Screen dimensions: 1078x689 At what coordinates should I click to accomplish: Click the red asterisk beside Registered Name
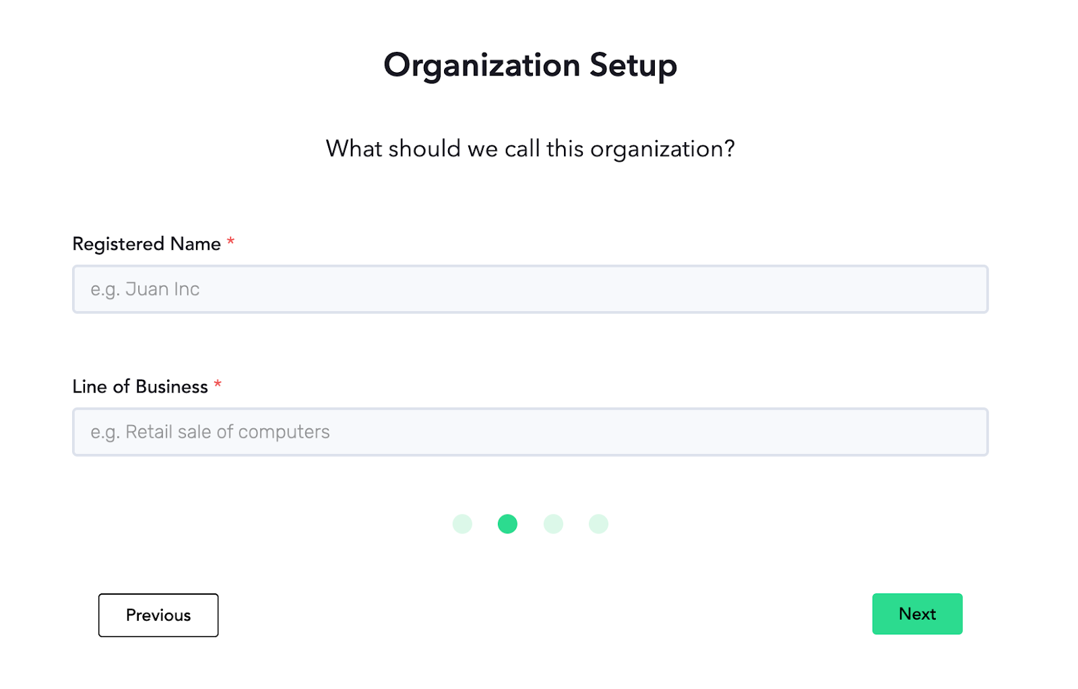click(x=230, y=240)
